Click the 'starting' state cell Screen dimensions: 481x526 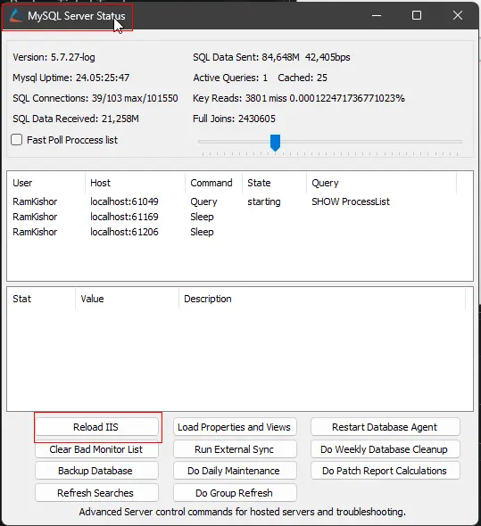click(x=264, y=201)
